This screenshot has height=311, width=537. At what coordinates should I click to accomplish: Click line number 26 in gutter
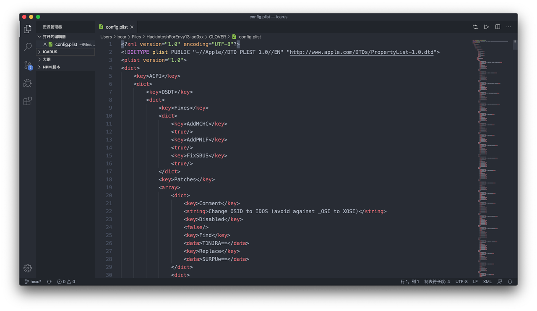pyautogui.click(x=109, y=243)
